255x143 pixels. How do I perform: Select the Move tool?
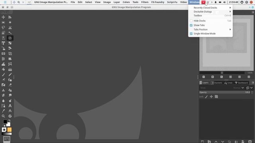pyautogui.click(x=3, y=17)
